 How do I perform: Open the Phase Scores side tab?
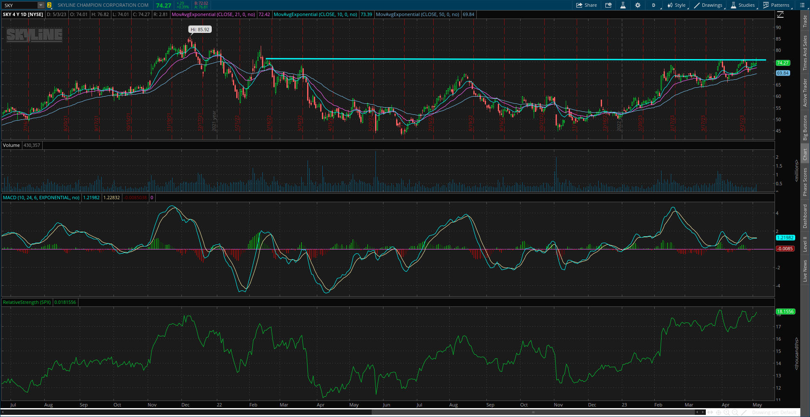pos(805,182)
